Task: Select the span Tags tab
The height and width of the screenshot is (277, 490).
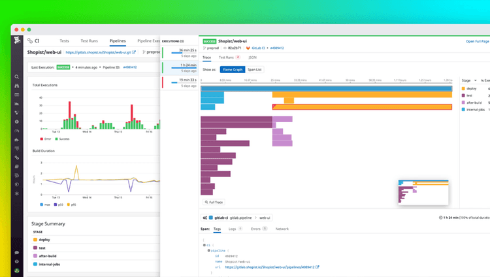Action: coord(217,229)
